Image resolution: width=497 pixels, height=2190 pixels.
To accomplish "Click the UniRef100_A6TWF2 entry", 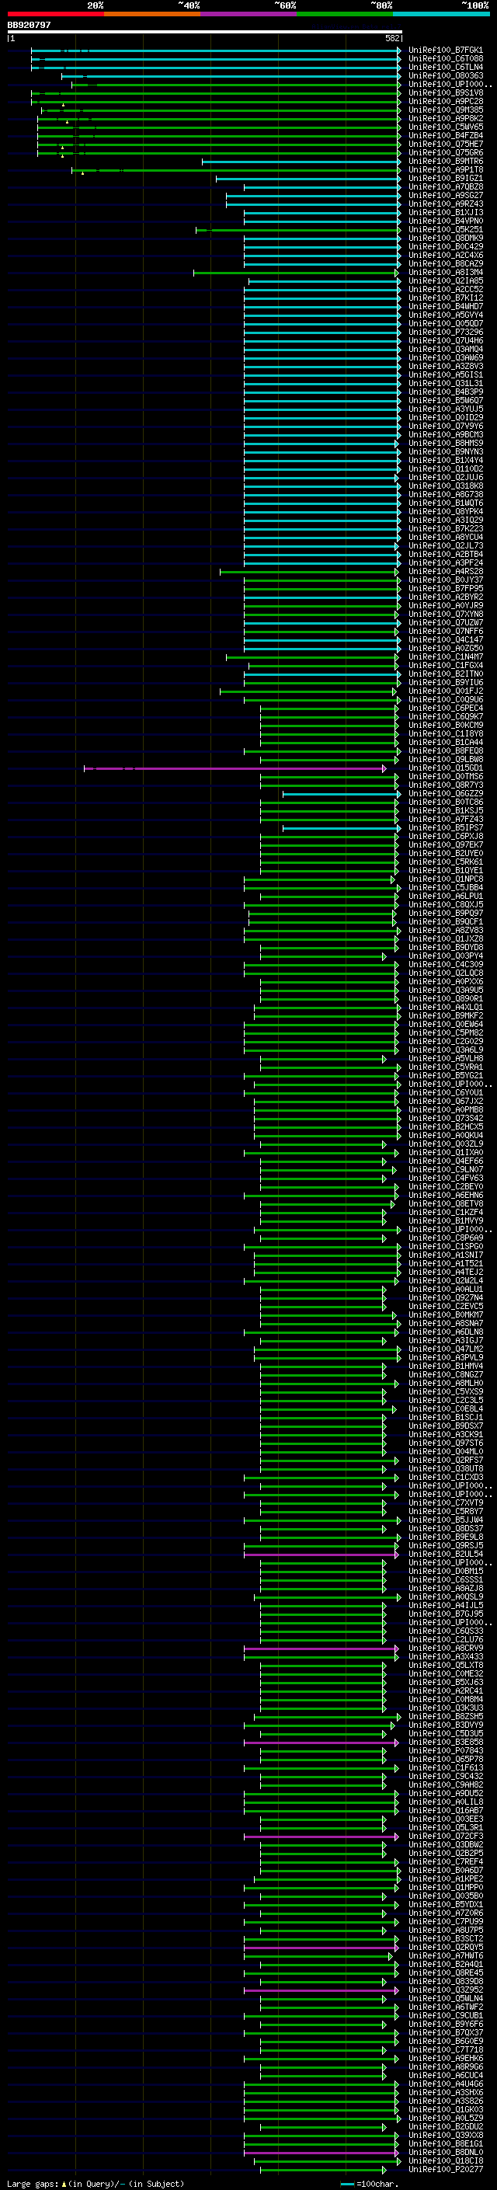I will (445, 2007).
